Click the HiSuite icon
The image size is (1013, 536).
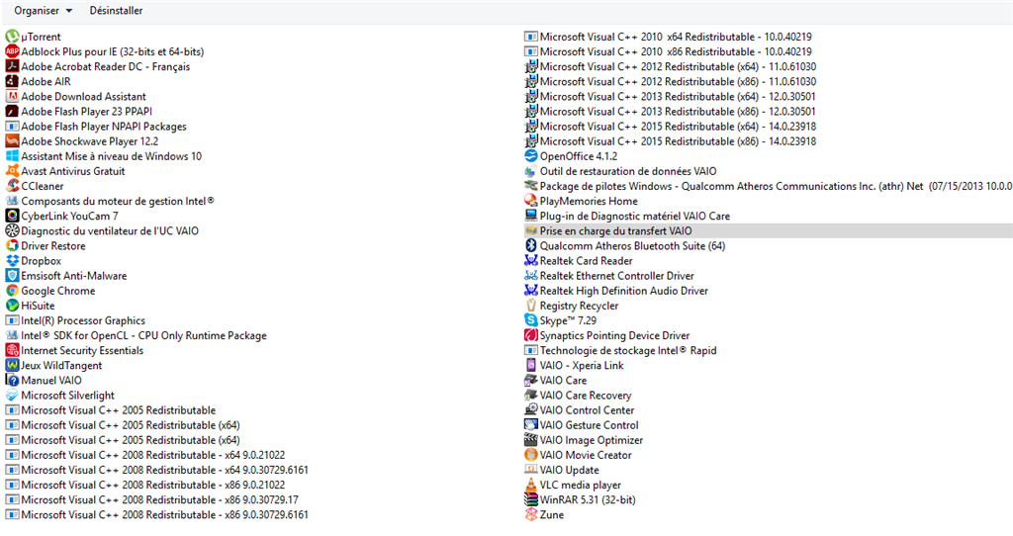[12, 306]
